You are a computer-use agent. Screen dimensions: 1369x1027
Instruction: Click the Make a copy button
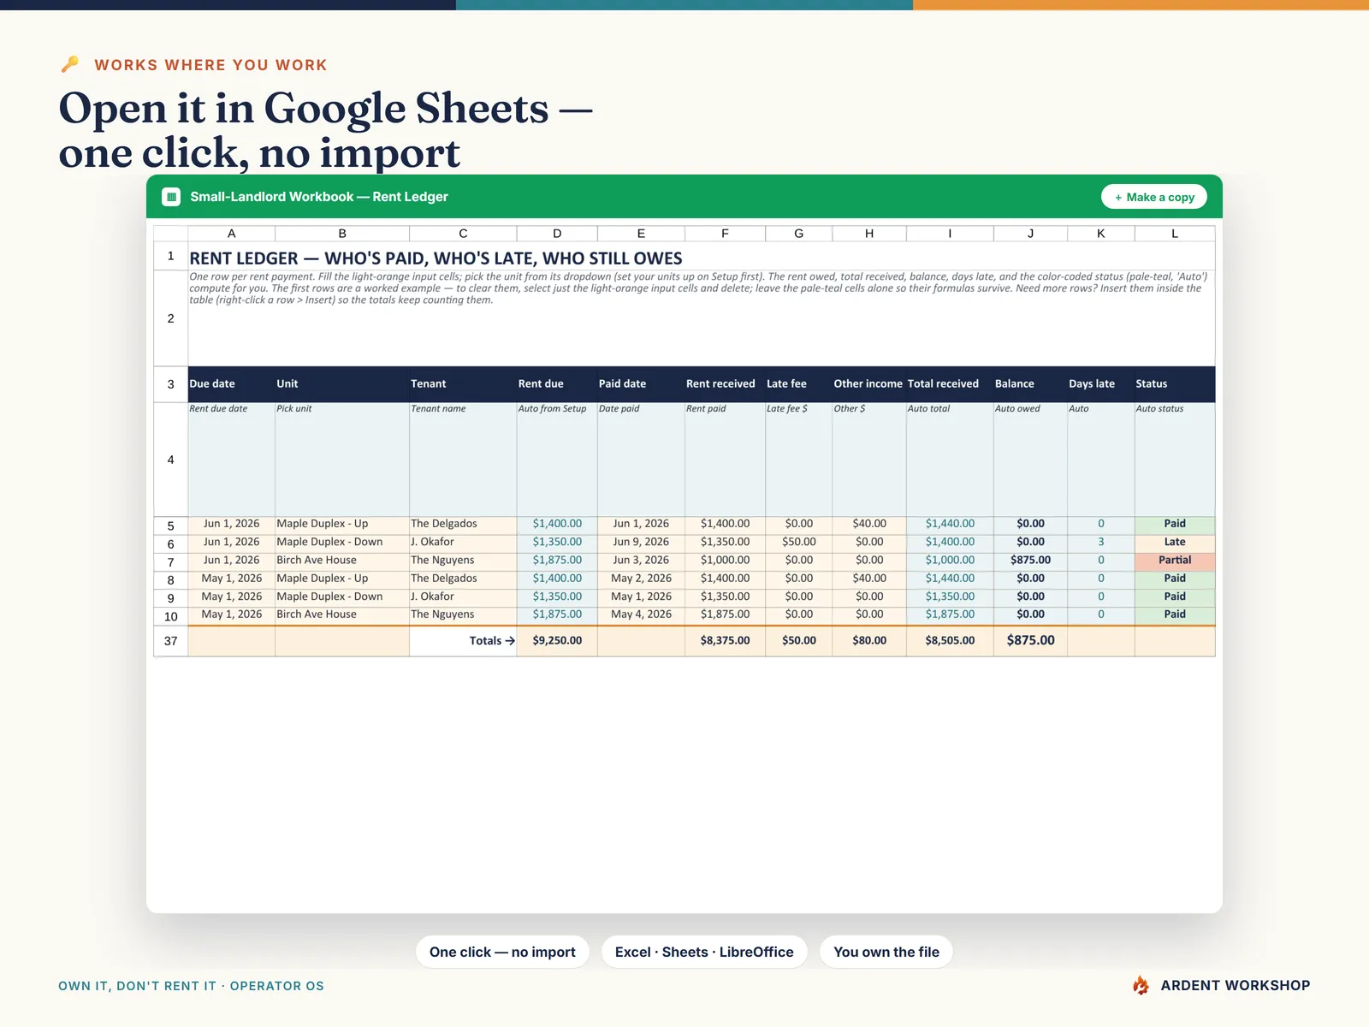[x=1154, y=197]
